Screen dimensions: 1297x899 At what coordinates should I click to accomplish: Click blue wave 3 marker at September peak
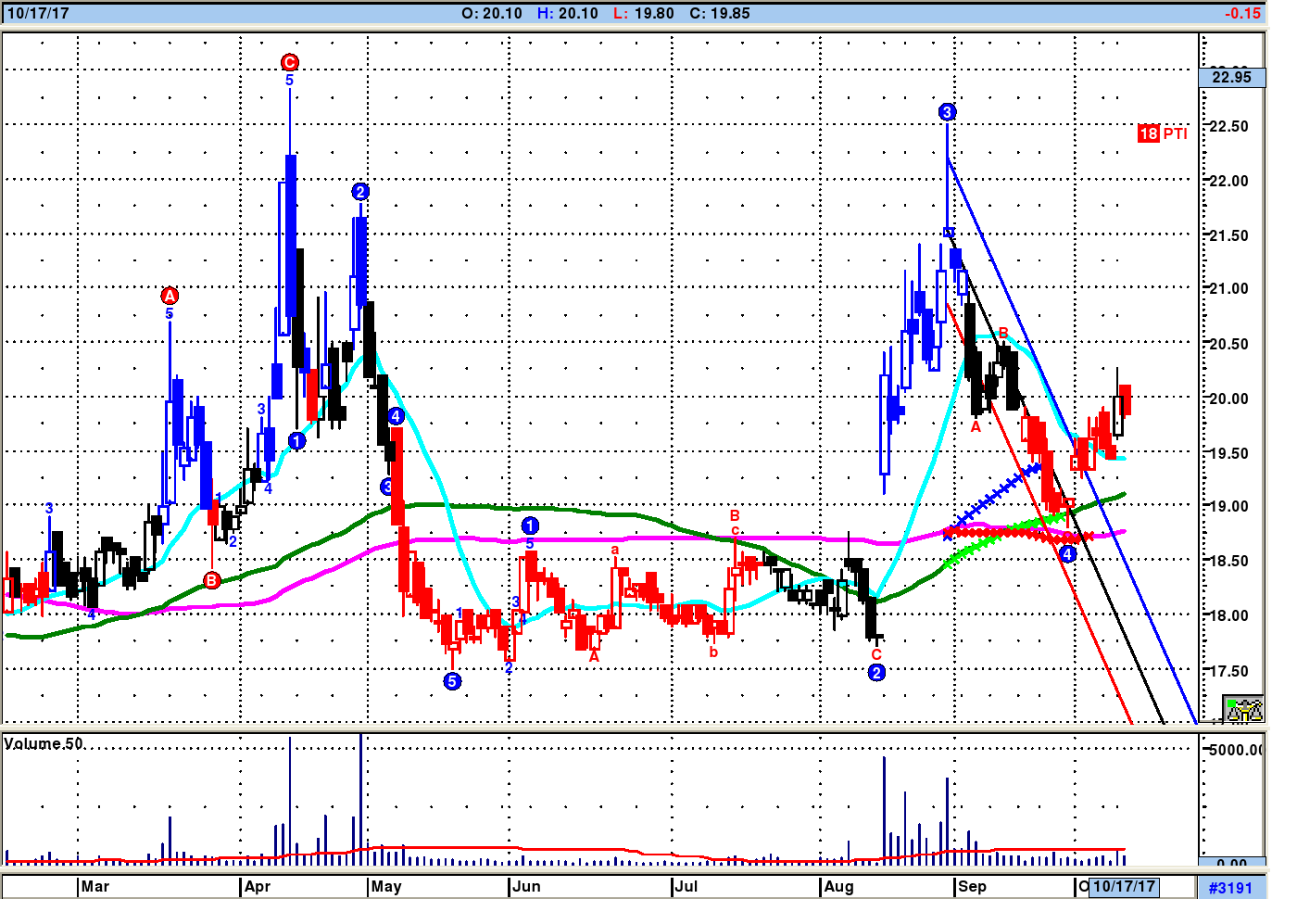click(947, 112)
